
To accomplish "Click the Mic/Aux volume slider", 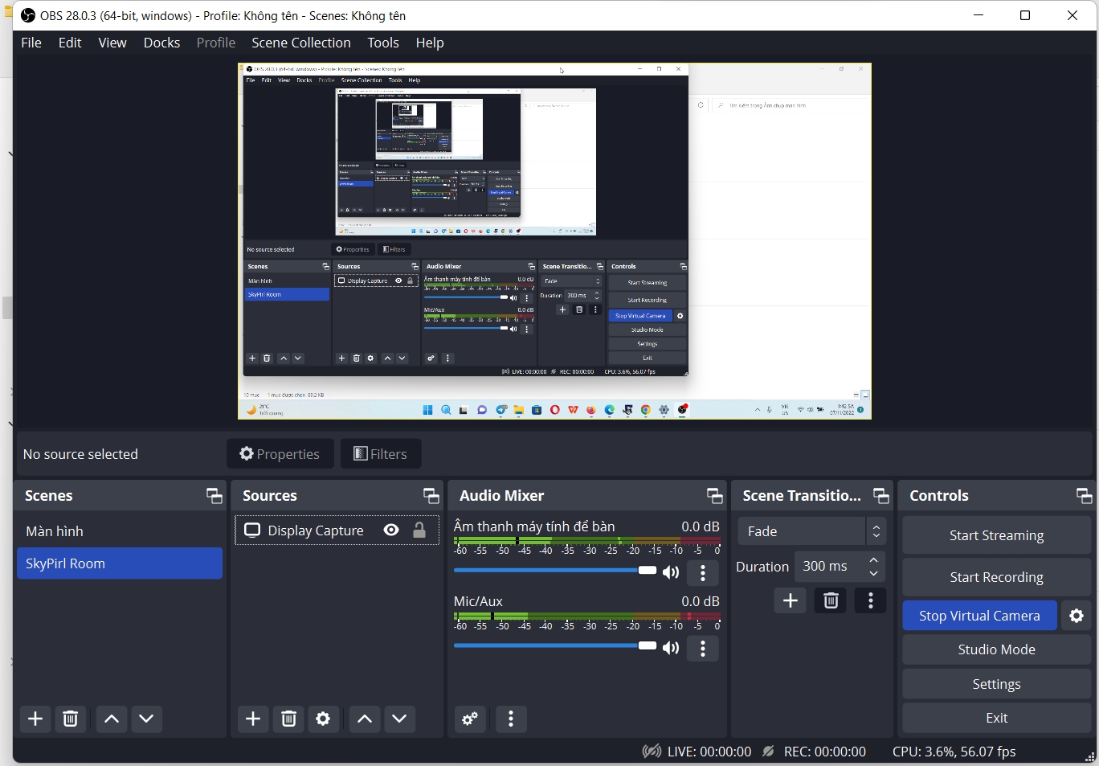I will coord(554,646).
